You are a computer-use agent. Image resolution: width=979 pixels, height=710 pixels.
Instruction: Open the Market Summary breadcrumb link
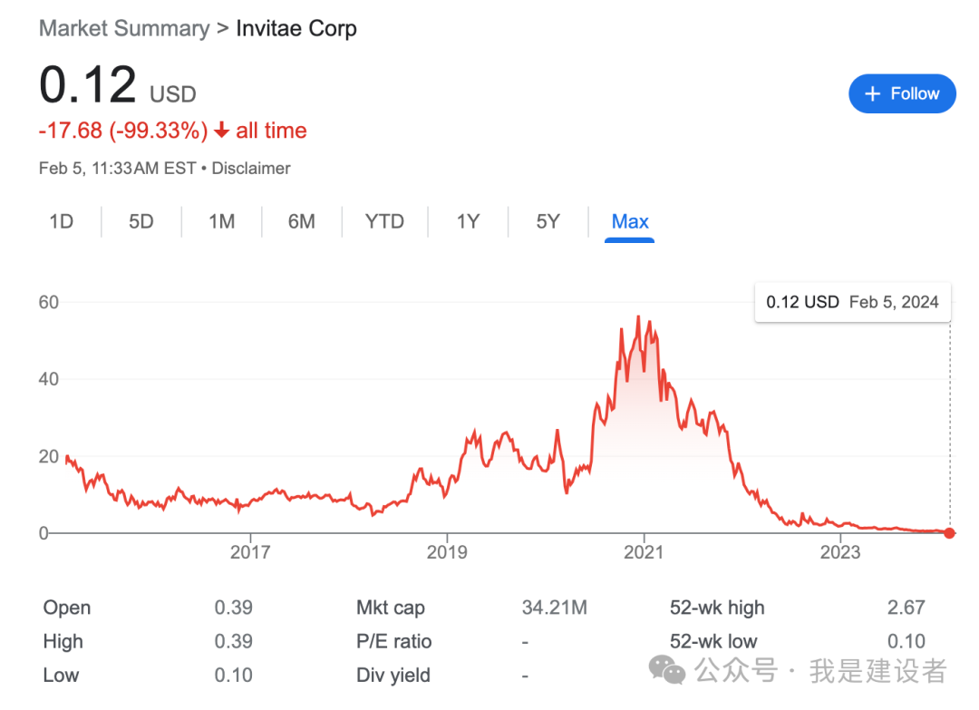pyautogui.click(x=124, y=28)
